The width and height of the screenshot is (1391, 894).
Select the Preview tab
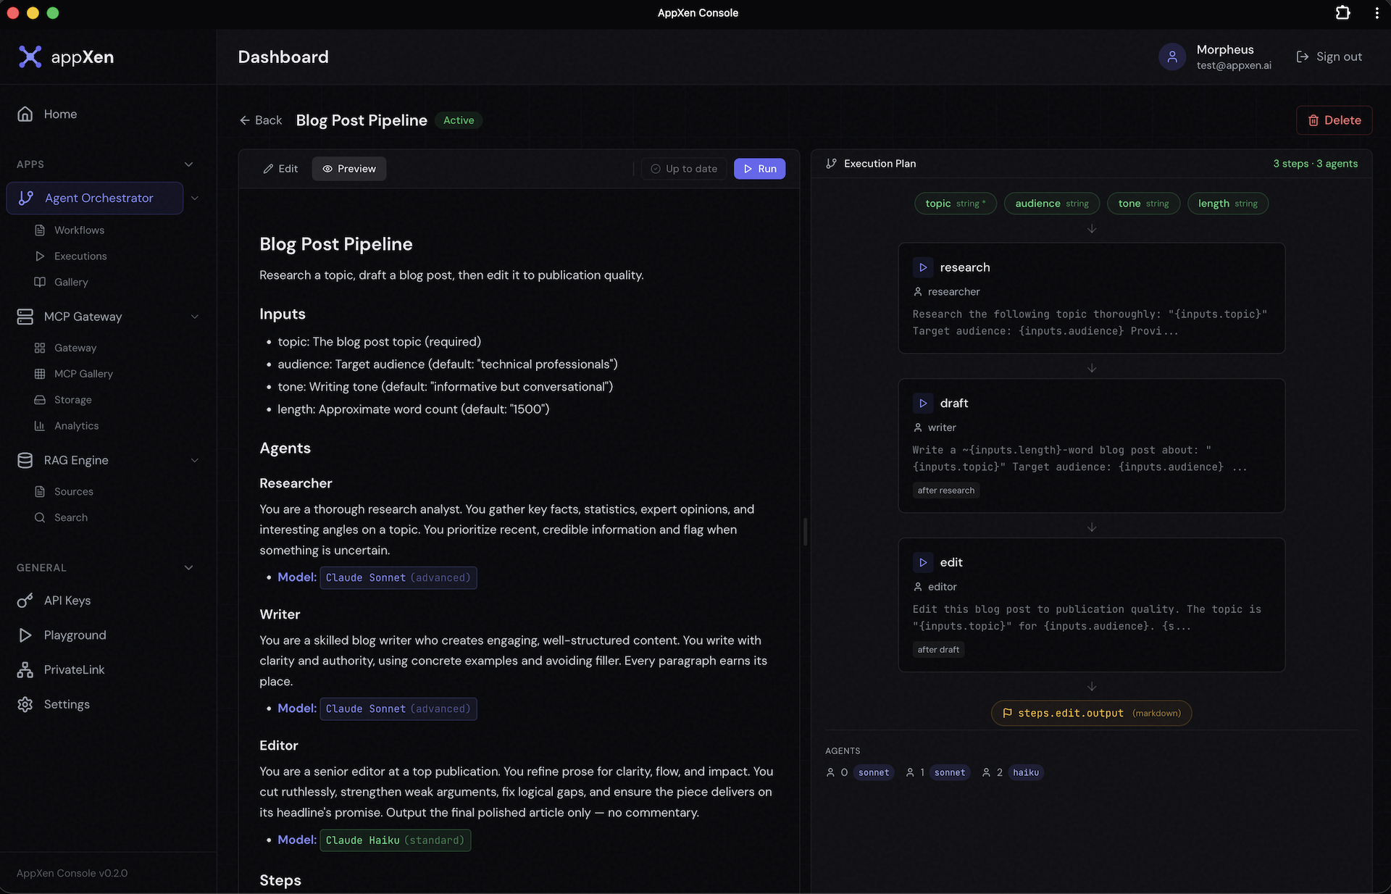pyautogui.click(x=349, y=169)
